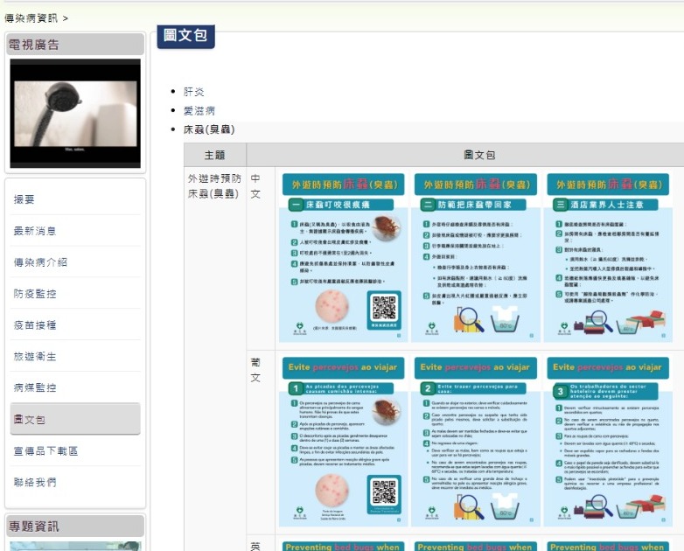
Task: Open the 摘要 sidebar menu item
Action: point(24,200)
